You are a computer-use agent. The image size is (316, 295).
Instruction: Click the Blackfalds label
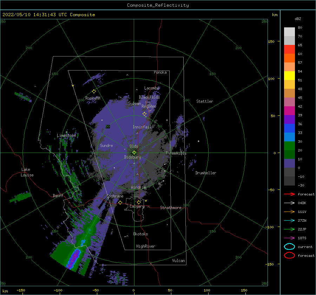coord(149,97)
